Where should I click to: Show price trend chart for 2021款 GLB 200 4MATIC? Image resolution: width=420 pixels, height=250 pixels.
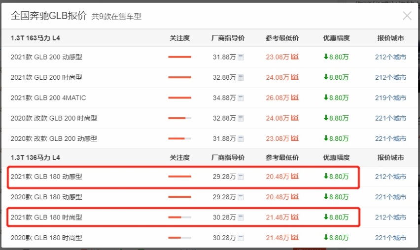tap(295, 97)
